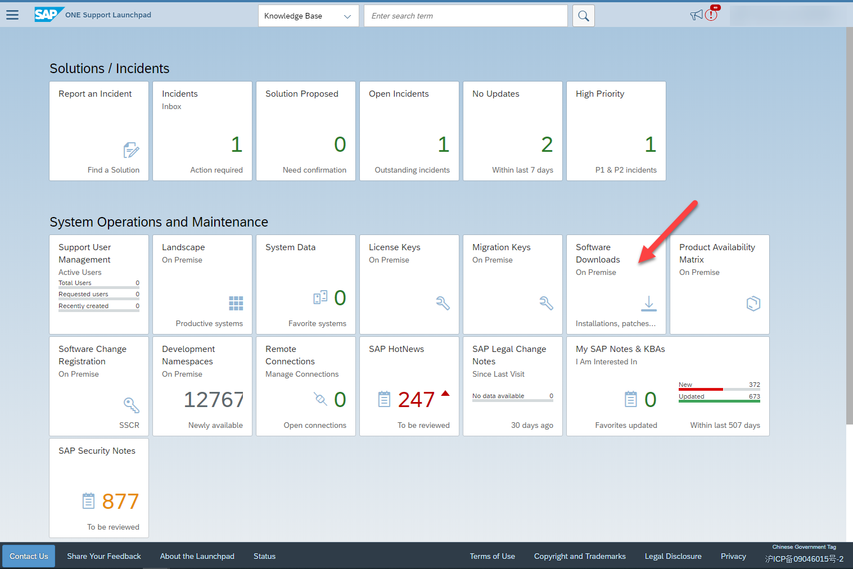Image resolution: width=853 pixels, height=569 pixels.
Task: Click the Updated notes green progress bar
Action: click(719, 401)
